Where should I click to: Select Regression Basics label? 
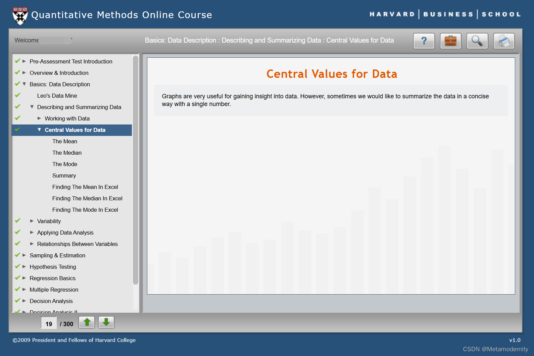[53, 278]
